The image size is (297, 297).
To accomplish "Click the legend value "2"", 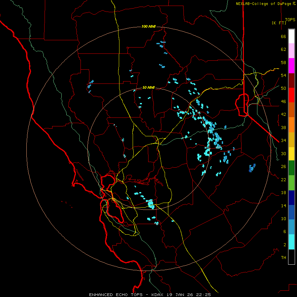I will coord(284,245).
